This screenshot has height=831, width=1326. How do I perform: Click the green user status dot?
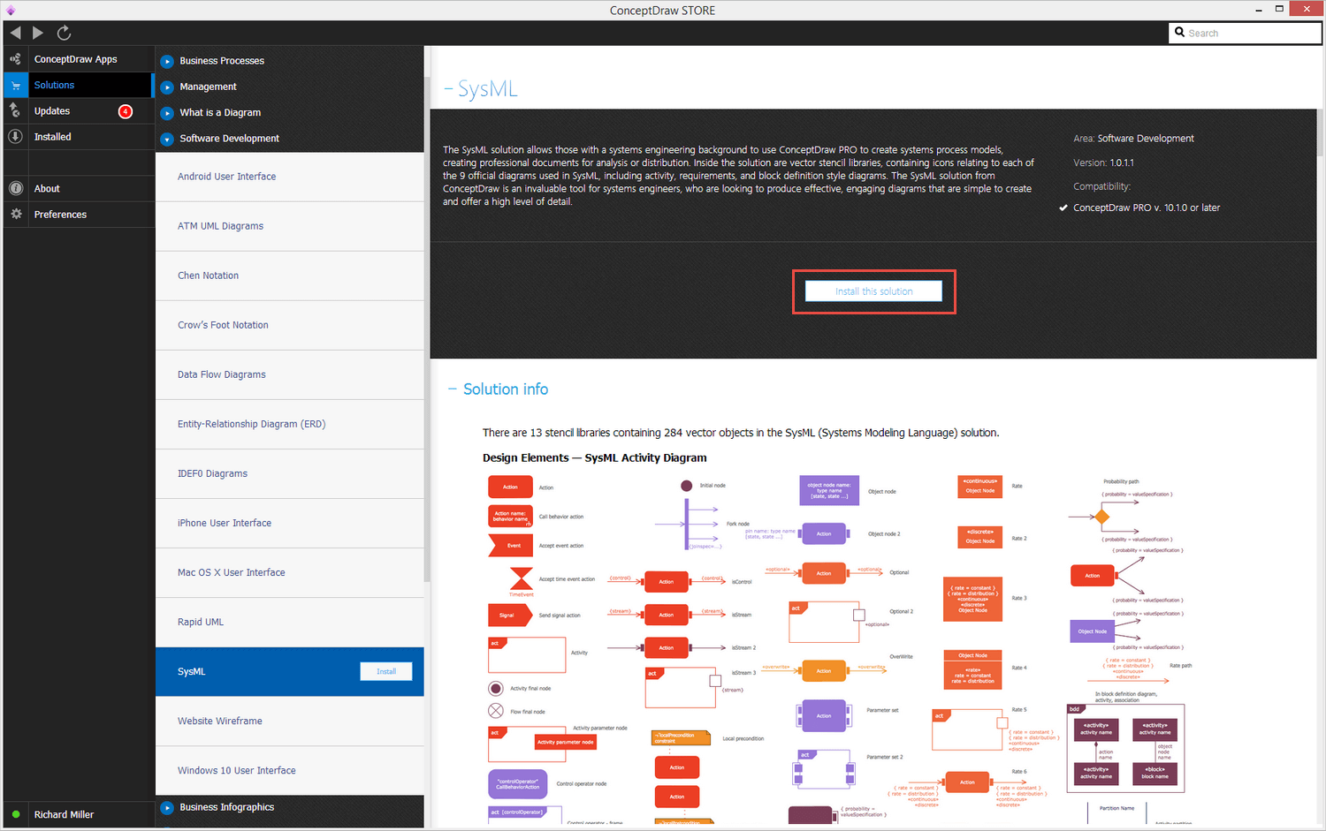pos(16,814)
